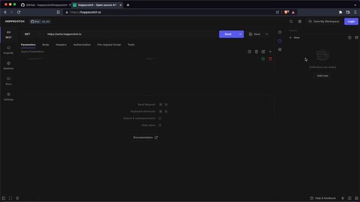Click the Login button
The height and width of the screenshot is (202, 360).
tap(351, 21)
